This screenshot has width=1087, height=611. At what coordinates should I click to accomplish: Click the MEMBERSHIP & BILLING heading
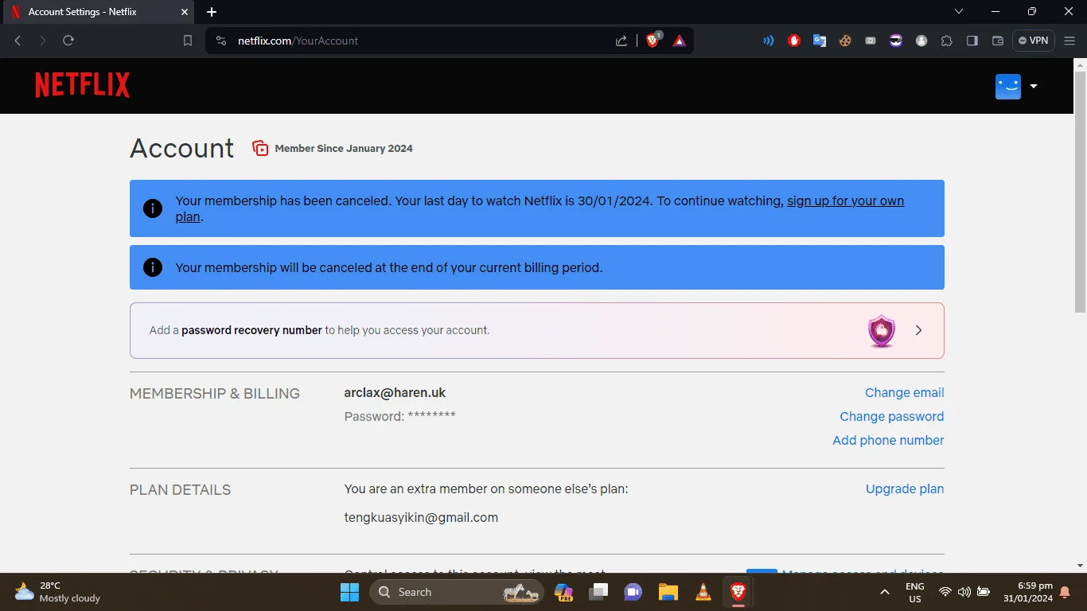215,394
